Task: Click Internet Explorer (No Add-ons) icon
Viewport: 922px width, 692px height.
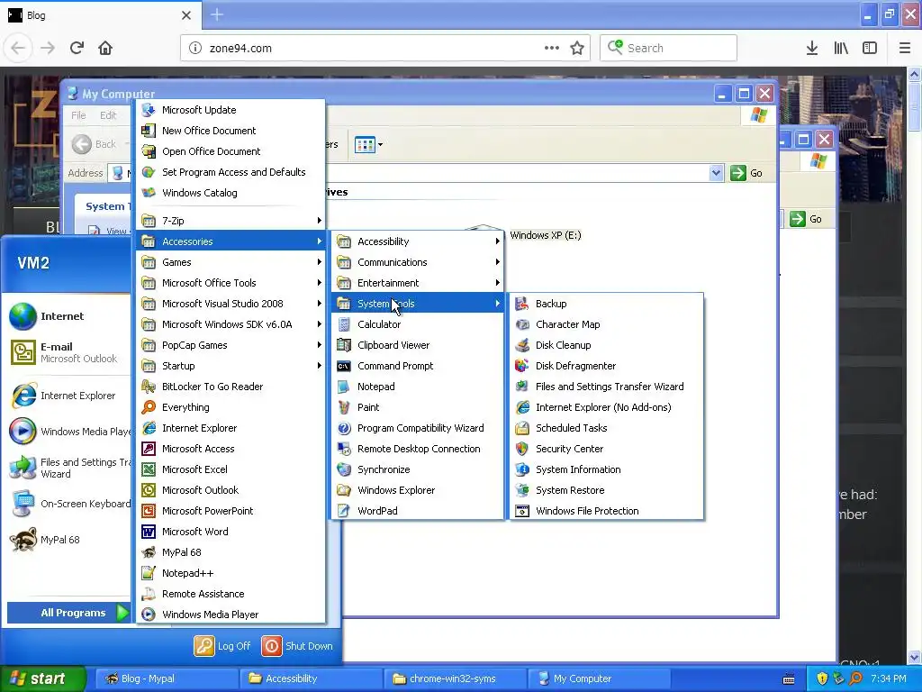Action: (522, 407)
